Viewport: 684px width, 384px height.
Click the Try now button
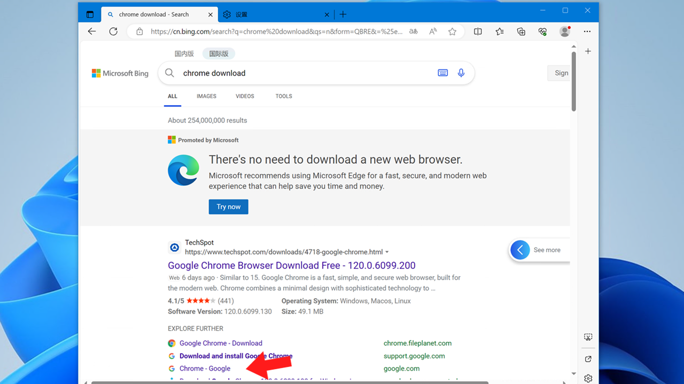tap(228, 207)
